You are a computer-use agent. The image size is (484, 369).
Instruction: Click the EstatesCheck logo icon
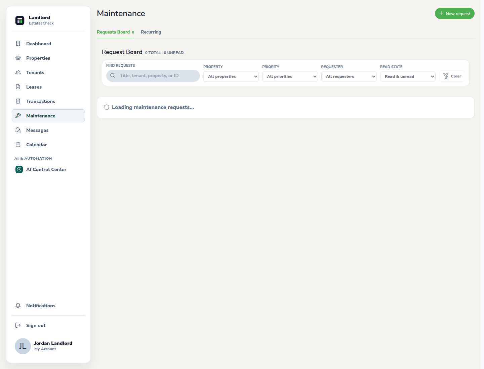pyautogui.click(x=20, y=20)
